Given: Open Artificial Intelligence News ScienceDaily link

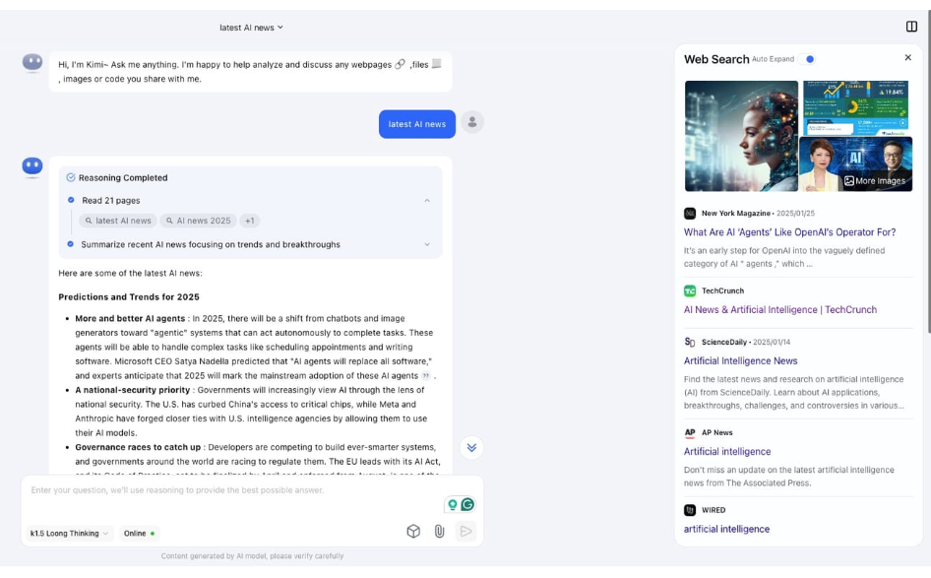Looking at the screenshot, I should pyautogui.click(x=740, y=361).
